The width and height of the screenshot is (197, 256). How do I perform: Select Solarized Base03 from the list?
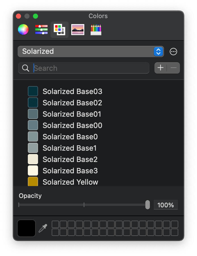tap(72, 91)
